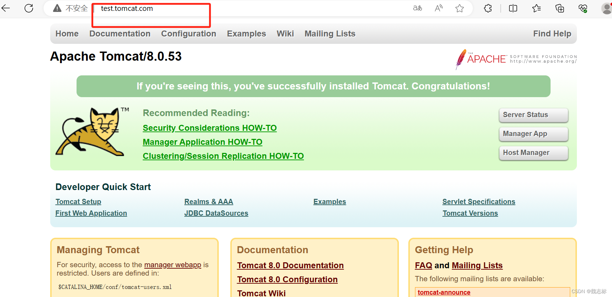Toggle the split screen icon

513,8
